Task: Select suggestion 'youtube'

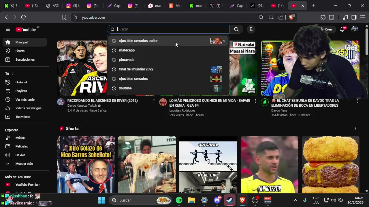Action: pyautogui.click(x=168, y=88)
